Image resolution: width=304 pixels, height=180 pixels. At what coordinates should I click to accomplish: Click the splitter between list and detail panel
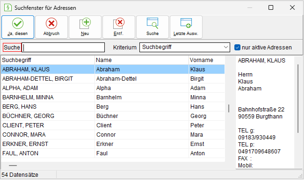229,109
